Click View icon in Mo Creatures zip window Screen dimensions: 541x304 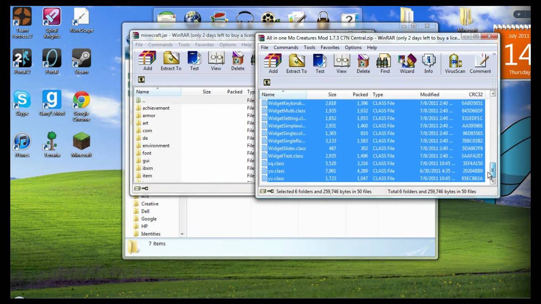(342, 64)
